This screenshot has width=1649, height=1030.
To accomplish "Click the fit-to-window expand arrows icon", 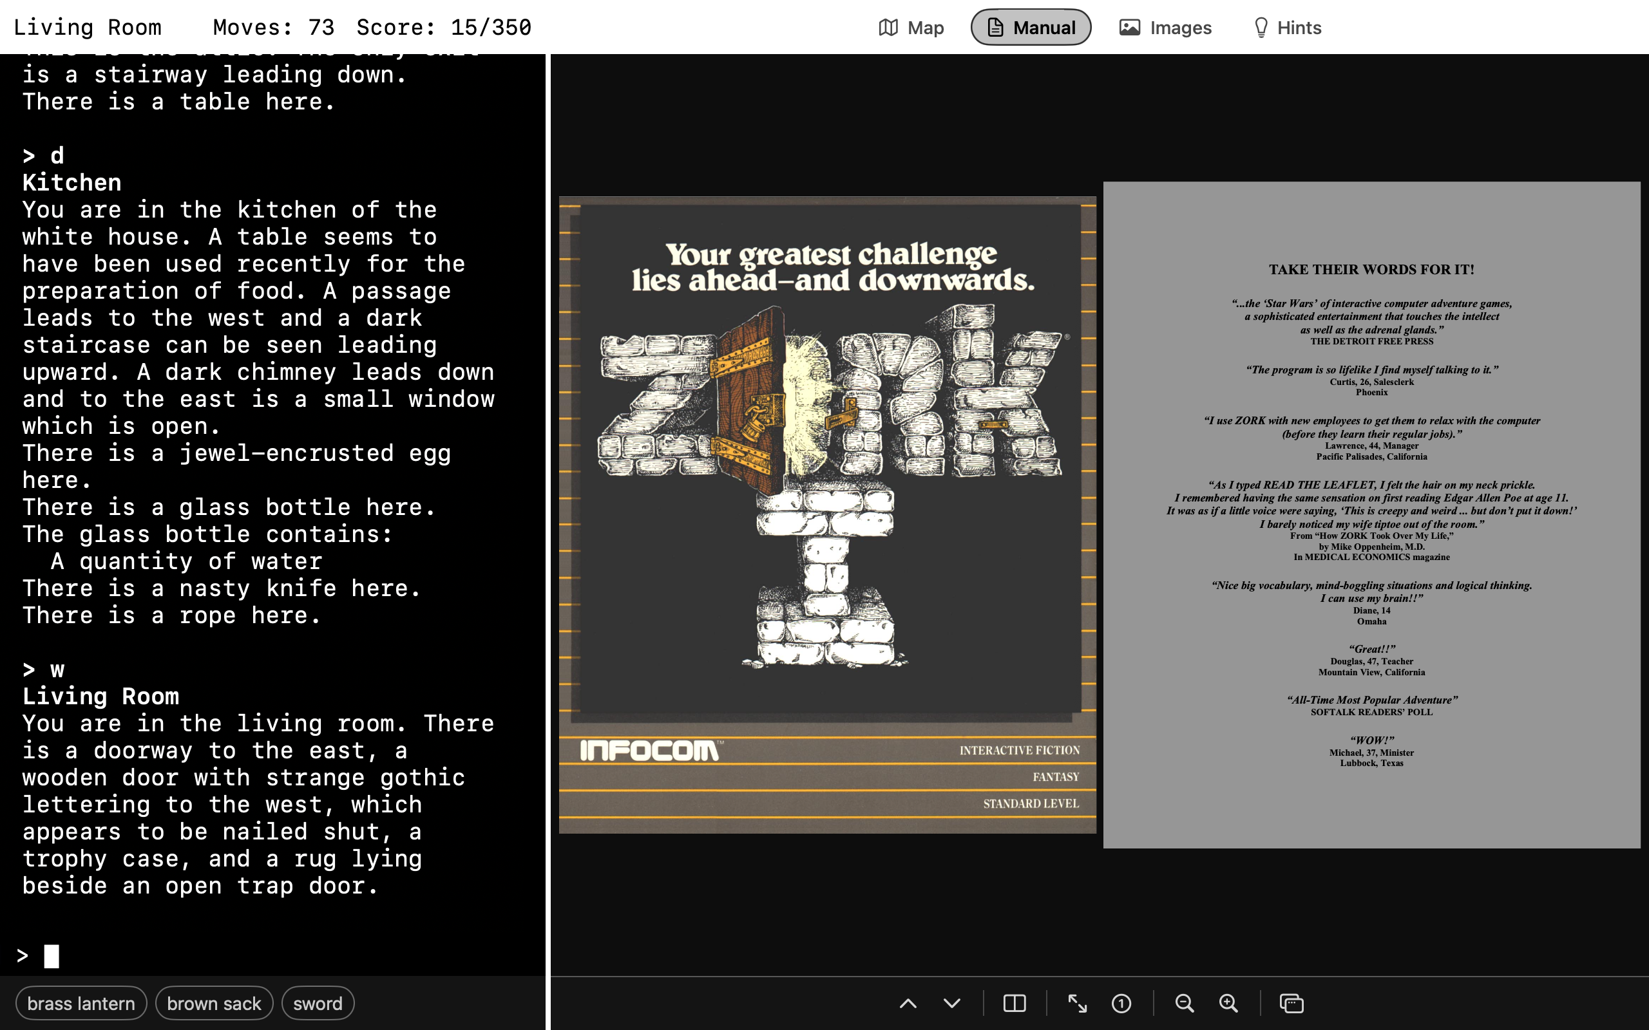I will 1077,1004.
